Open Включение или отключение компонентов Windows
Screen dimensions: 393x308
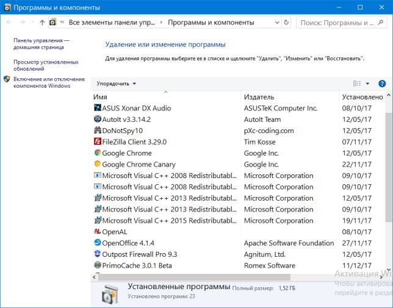49,82
